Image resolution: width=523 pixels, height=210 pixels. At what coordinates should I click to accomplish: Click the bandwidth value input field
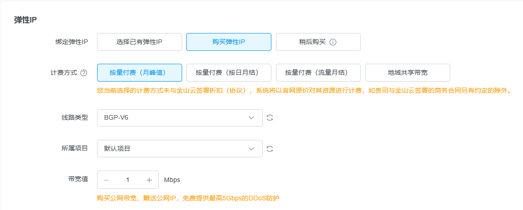(128, 180)
